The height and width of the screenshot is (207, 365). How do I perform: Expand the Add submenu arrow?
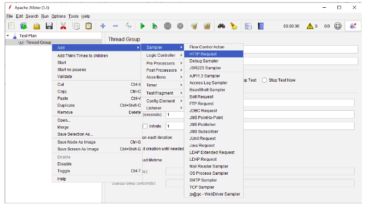point(138,48)
